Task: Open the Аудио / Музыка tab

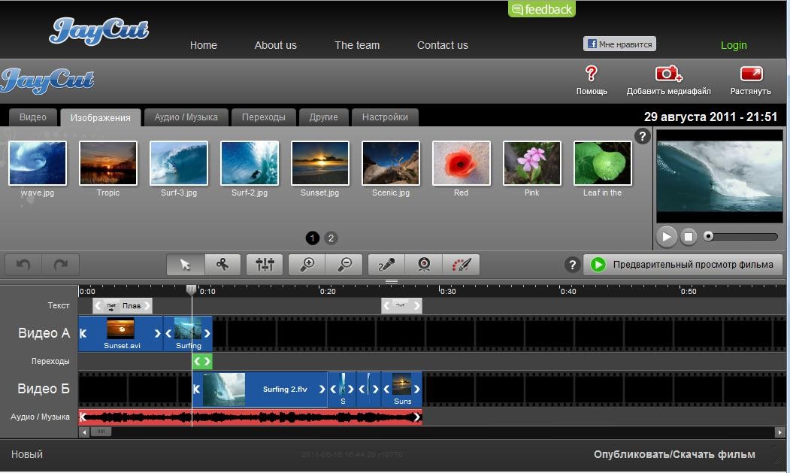Action: point(186,117)
